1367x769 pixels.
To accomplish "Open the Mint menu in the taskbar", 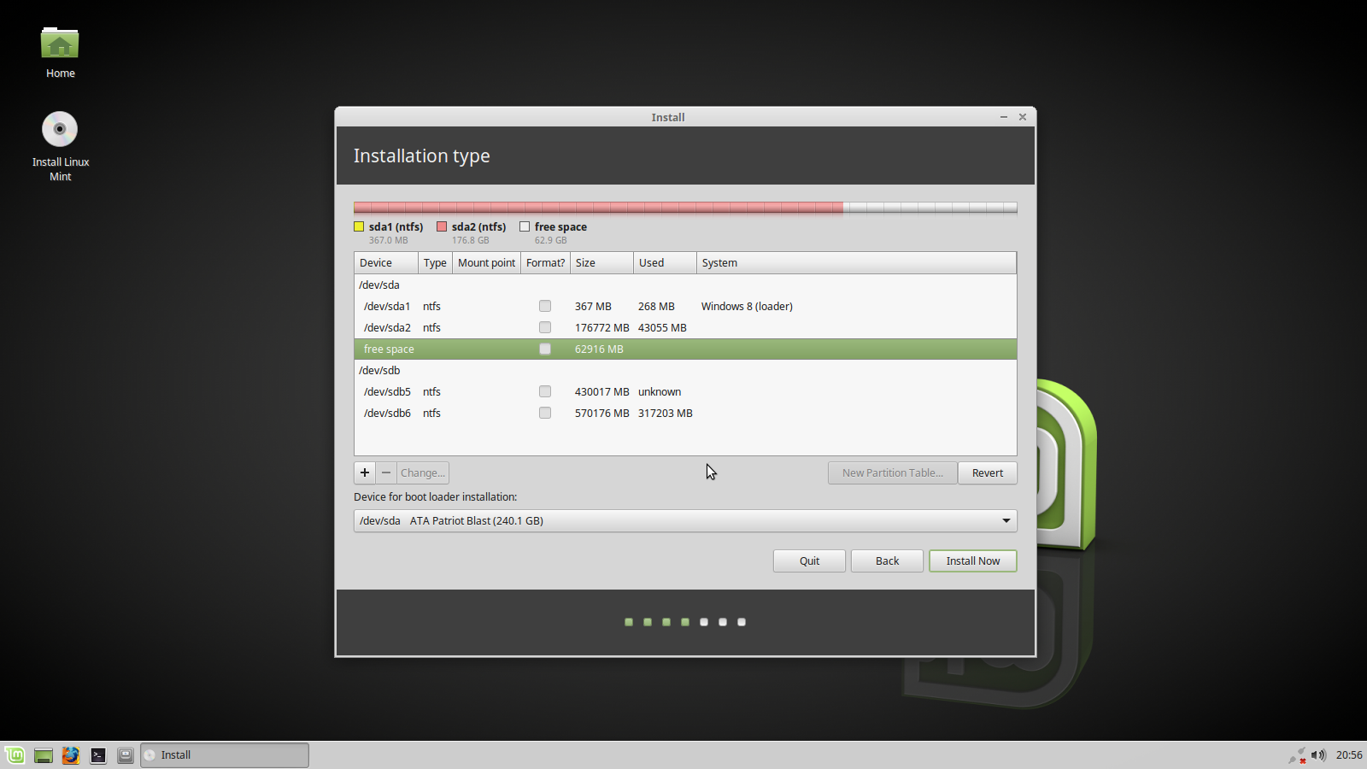I will tap(13, 755).
